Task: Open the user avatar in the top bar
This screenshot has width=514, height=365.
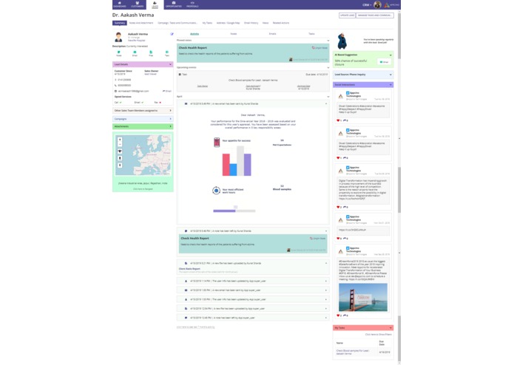Action: pyautogui.click(x=377, y=4)
